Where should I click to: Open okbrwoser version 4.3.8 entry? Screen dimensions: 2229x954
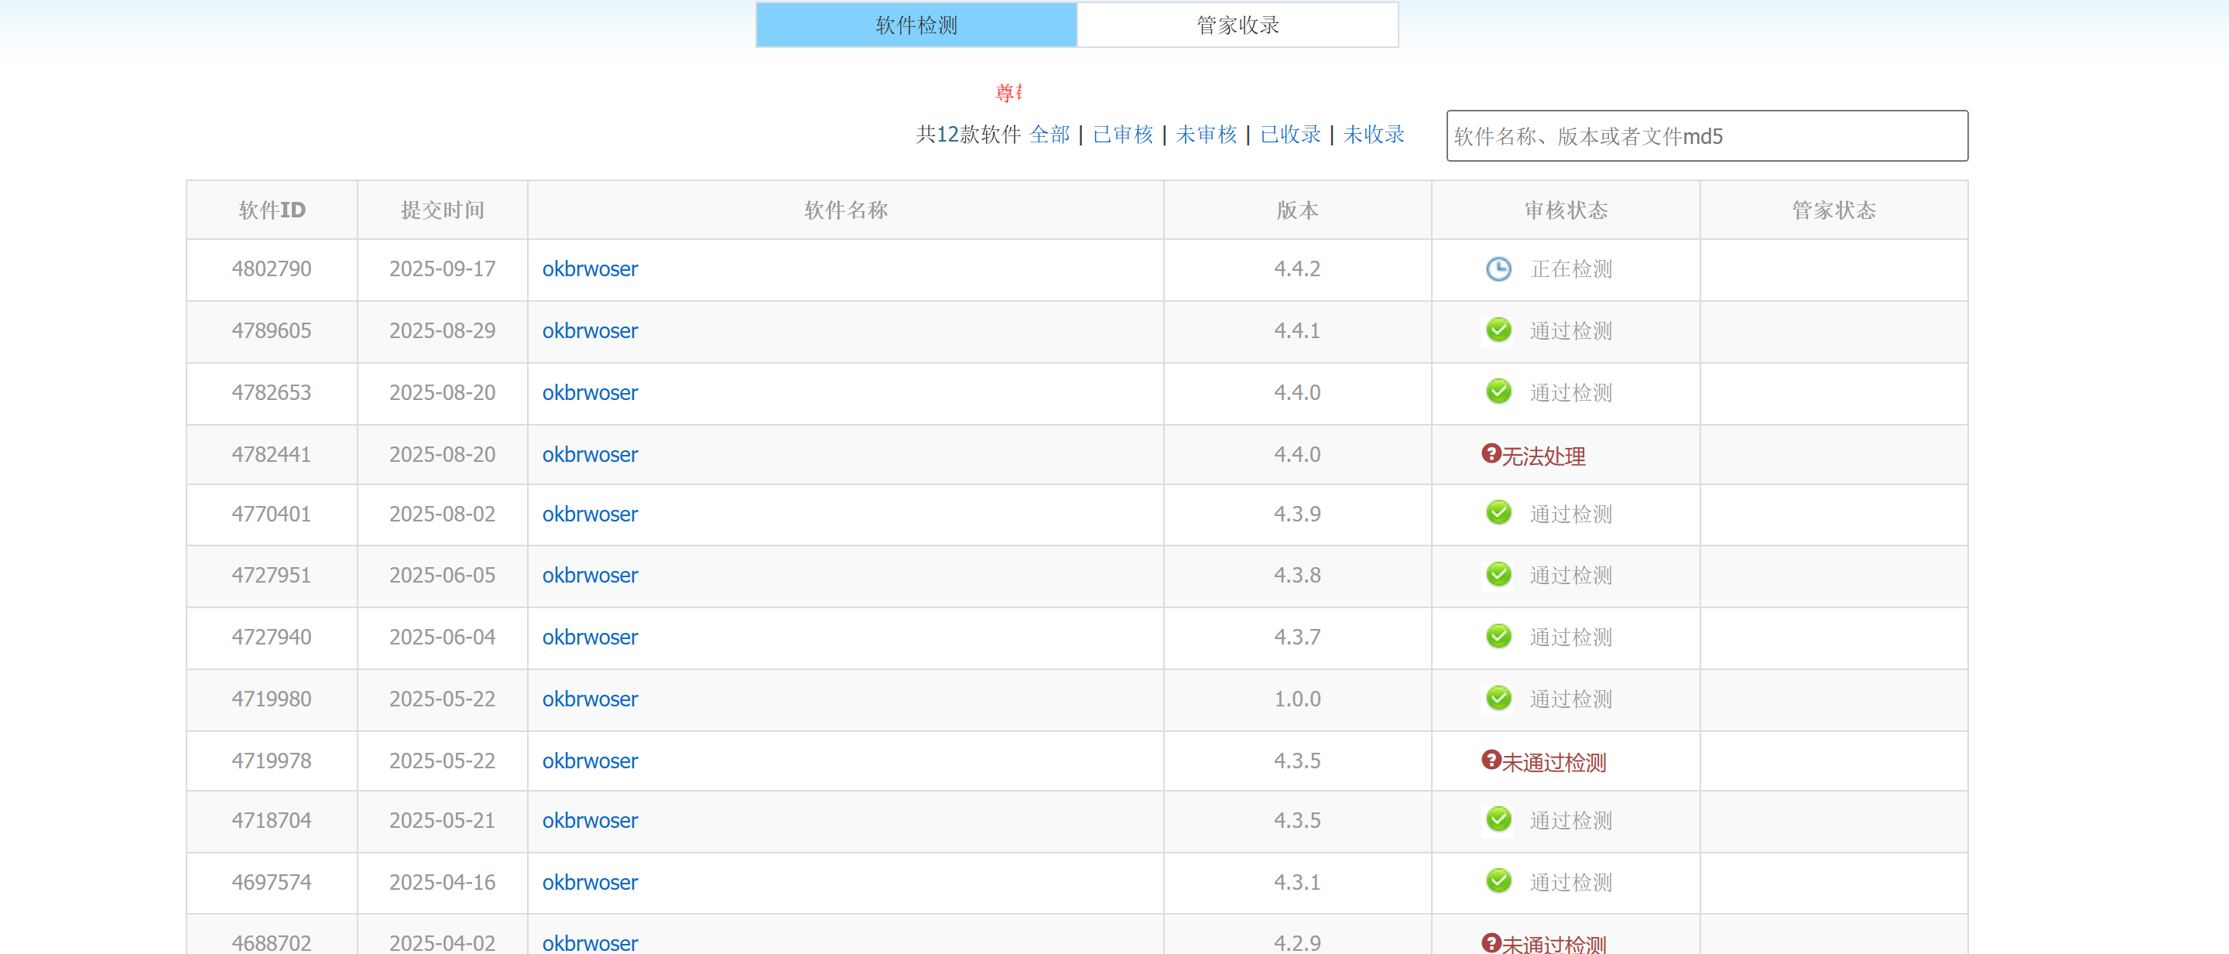589,575
